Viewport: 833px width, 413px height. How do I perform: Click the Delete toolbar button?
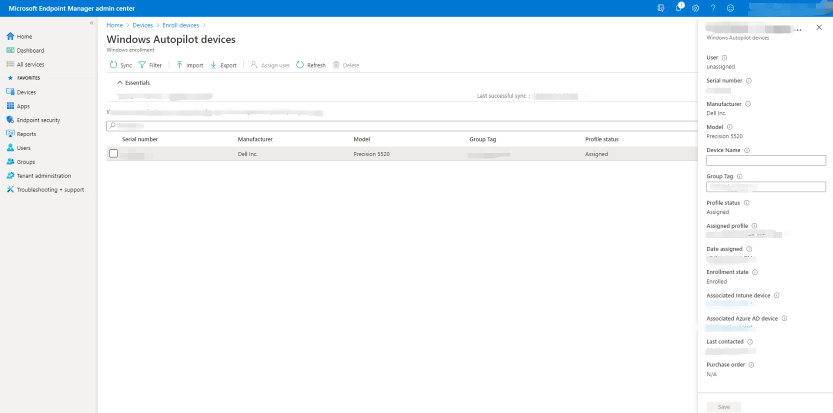pos(346,65)
